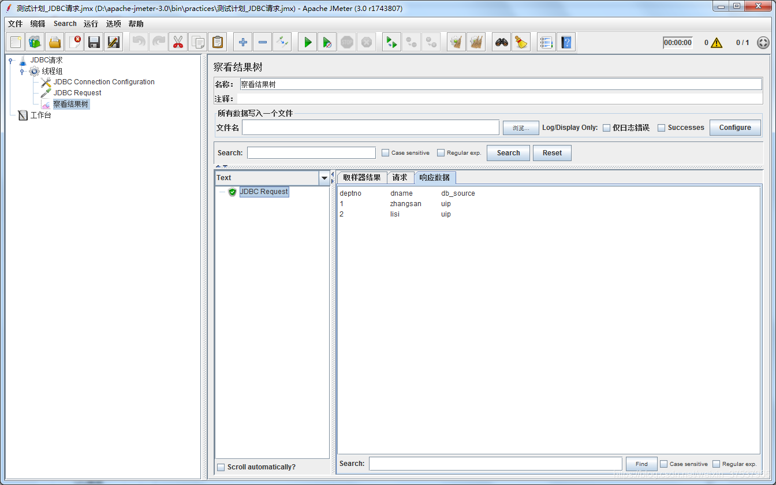
Task: Open the 选项 menu
Action: [x=114, y=24]
